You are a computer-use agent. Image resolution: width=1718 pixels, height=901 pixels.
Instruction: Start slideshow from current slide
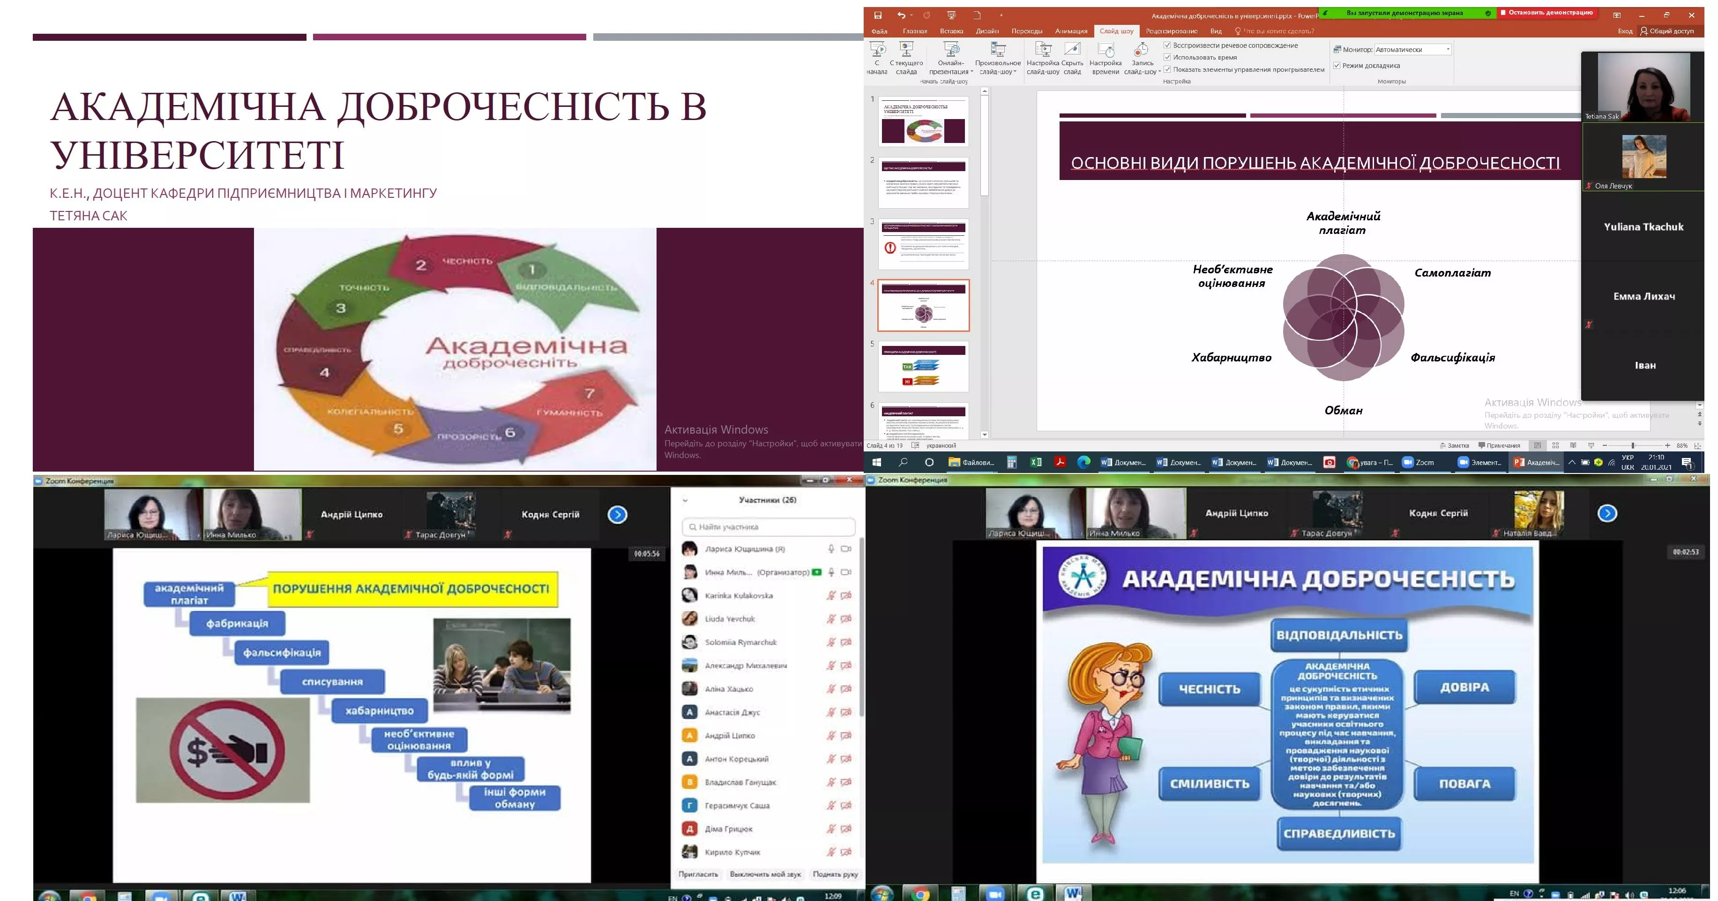click(x=906, y=50)
